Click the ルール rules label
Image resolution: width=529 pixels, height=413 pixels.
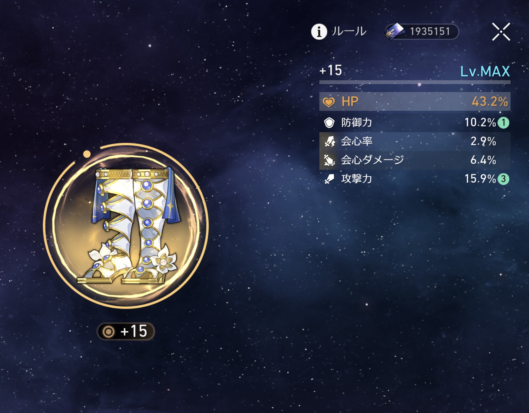pyautogui.click(x=349, y=32)
